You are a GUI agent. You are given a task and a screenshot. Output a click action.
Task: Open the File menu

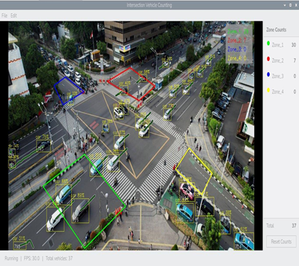4,16
